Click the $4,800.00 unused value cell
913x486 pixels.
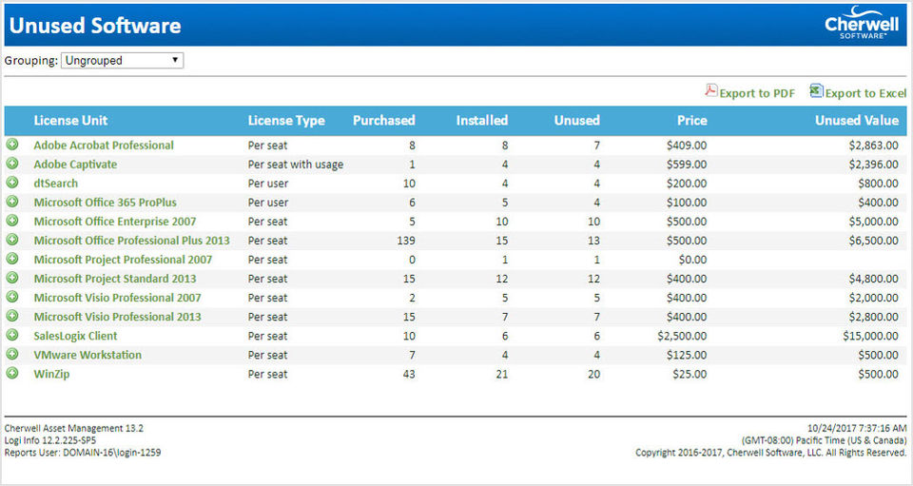[x=873, y=279]
